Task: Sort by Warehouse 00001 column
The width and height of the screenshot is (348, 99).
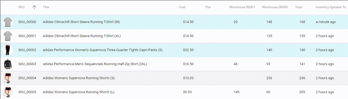Action: (242, 7)
